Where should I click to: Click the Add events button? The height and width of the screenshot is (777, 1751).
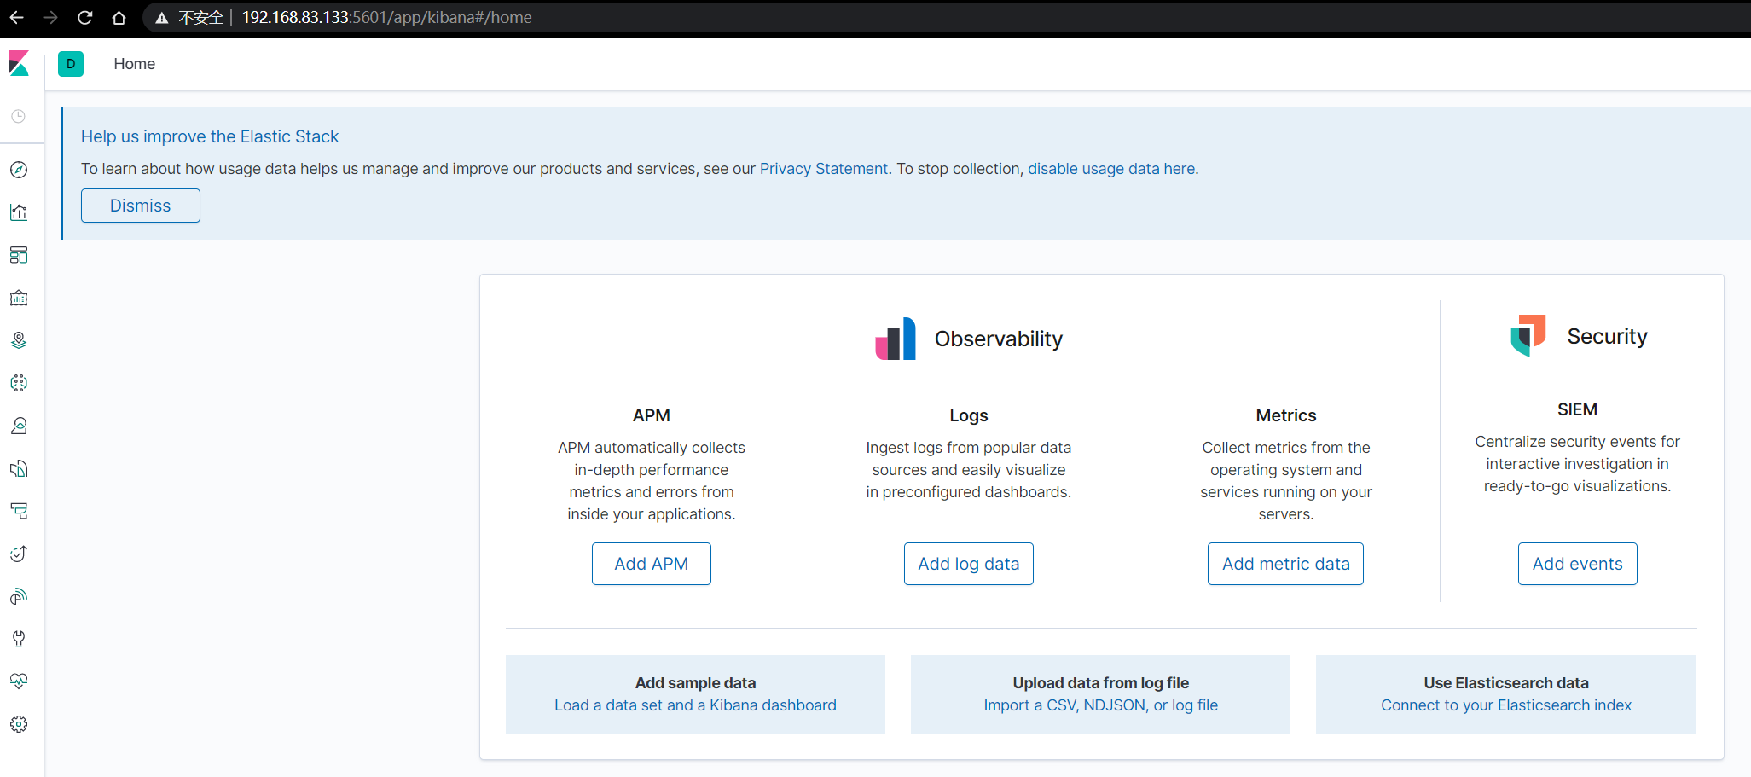point(1578,564)
